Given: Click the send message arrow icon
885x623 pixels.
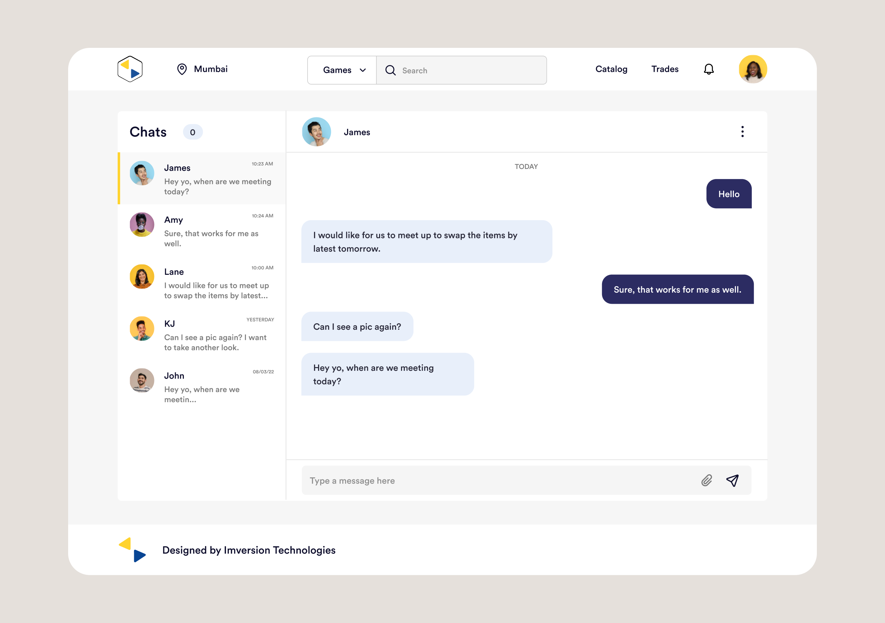Looking at the screenshot, I should point(732,480).
